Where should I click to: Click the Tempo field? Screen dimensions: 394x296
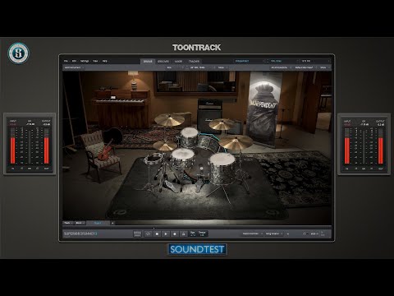click(202, 234)
